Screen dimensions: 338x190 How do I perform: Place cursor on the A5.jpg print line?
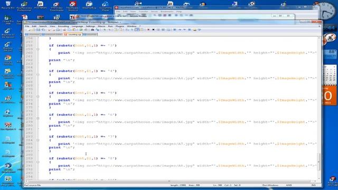pos(187,100)
